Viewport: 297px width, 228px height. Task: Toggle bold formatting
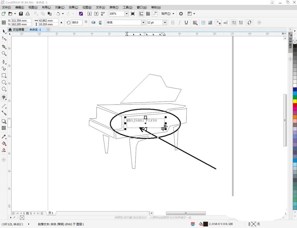coord(173,23)
